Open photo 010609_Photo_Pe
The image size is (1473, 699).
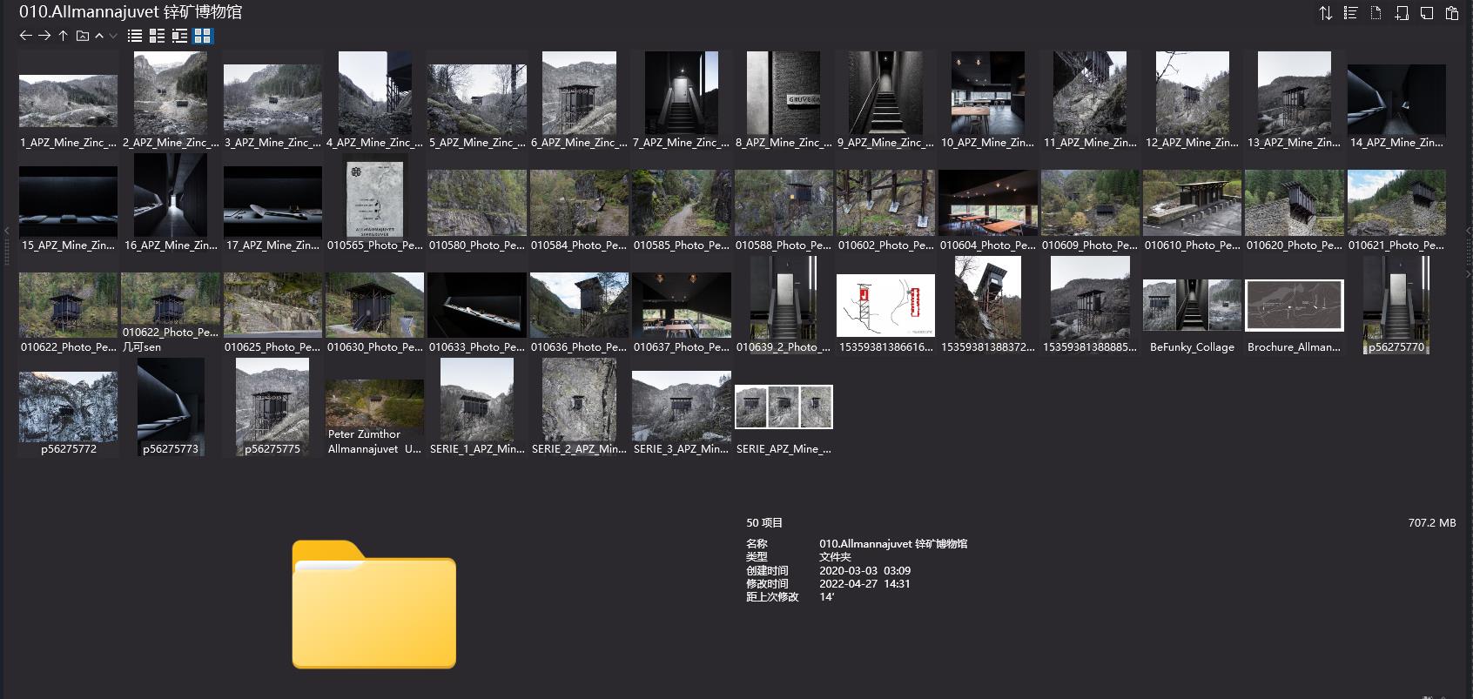[x=1090, y=204]
